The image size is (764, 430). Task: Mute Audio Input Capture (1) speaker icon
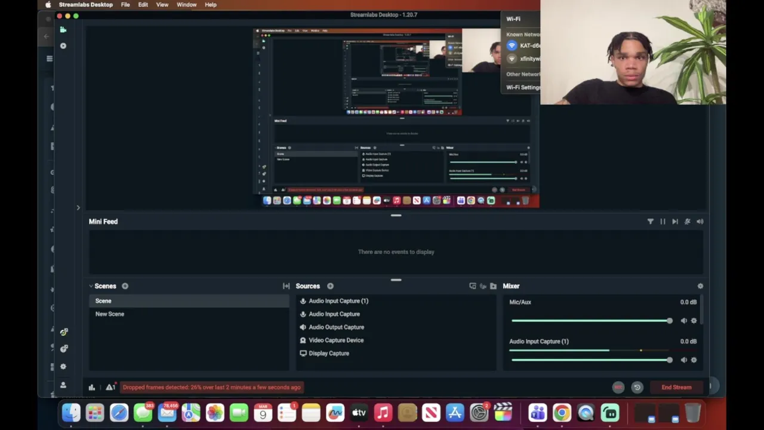[683, 360]
